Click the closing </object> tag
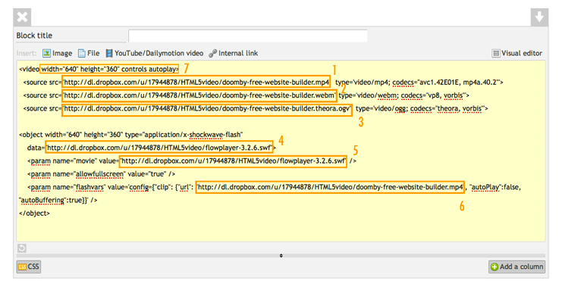Screen dimensions: 562x284 tap(34, 214)
